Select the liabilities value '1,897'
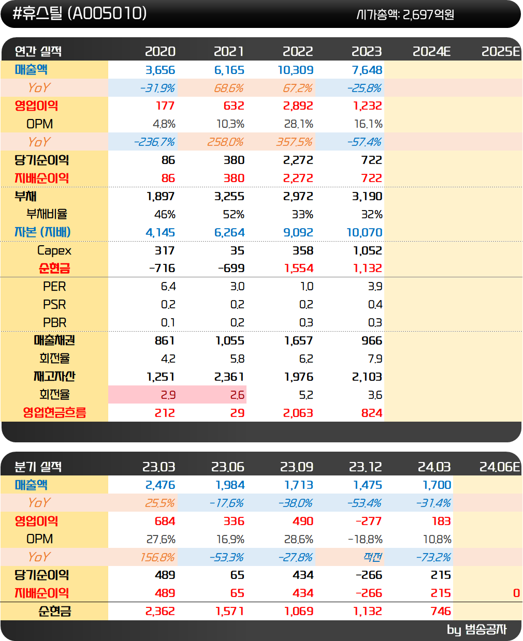Screen dimensions: 523x641 (x=161, y=196)
